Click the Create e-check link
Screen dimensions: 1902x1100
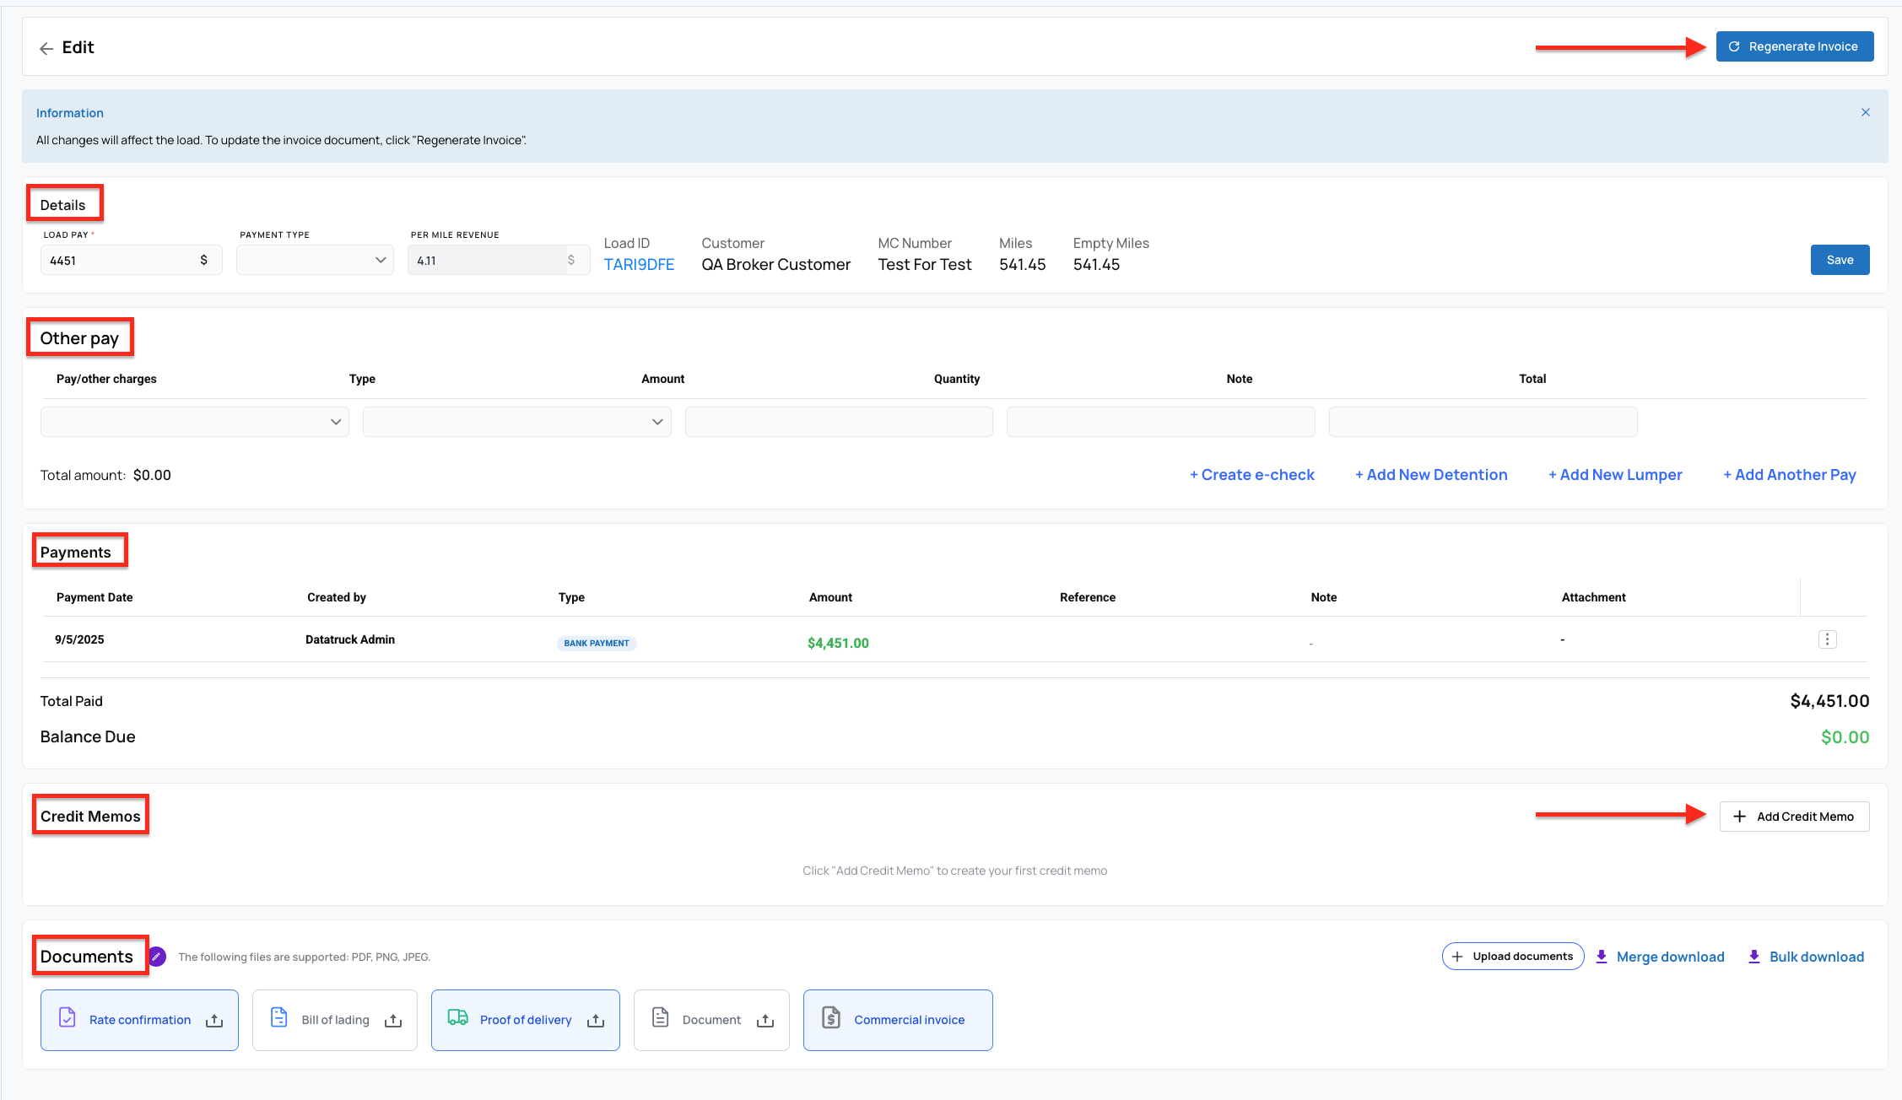point(1251,474)
